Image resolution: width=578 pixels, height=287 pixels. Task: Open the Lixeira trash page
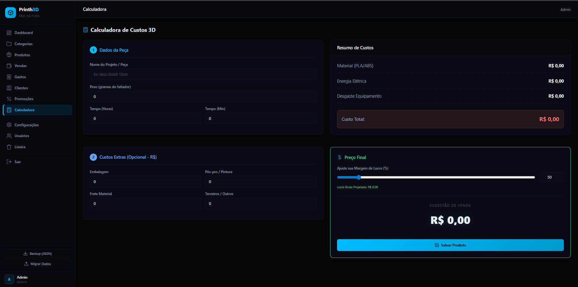coord(38,147)
